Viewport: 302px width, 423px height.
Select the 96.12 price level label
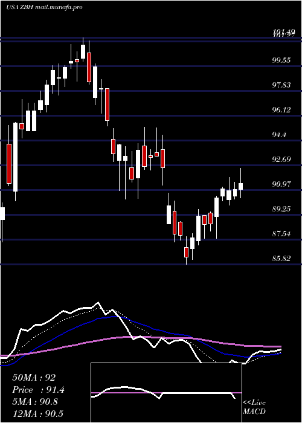[x=281, y=110]
